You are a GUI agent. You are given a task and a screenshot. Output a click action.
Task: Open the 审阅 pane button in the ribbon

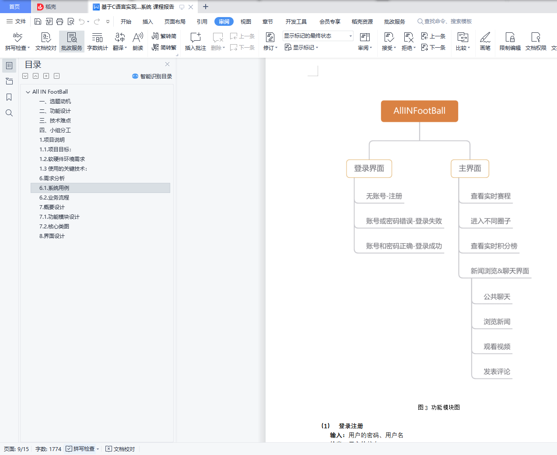point(365,41)
